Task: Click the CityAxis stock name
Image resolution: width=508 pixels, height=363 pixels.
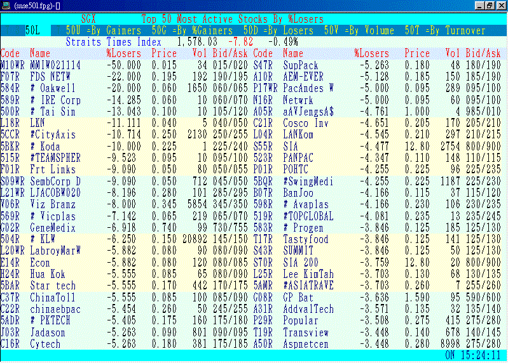Action: [53, 135]
